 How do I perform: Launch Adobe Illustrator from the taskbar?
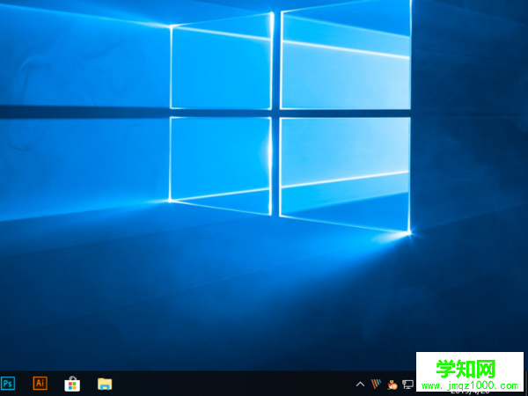coord(40,383)
